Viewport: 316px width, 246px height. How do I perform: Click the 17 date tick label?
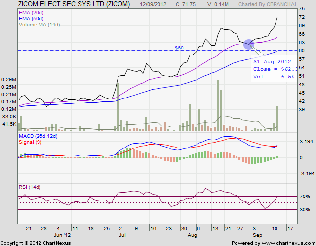[290, 229]
